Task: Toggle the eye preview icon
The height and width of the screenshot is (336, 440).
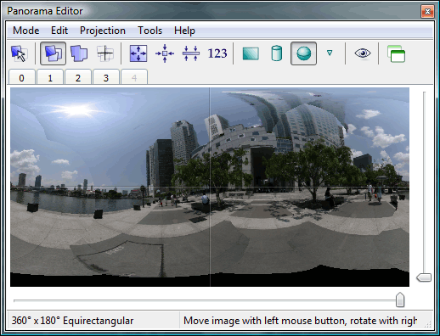Action: tap(363, 53)
